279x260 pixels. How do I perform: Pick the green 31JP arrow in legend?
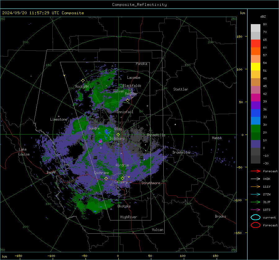(x=255, y=202)
